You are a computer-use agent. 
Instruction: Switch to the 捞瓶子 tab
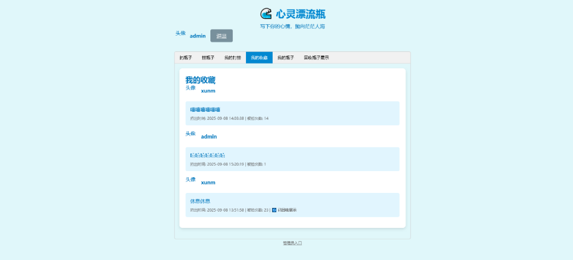208,58
